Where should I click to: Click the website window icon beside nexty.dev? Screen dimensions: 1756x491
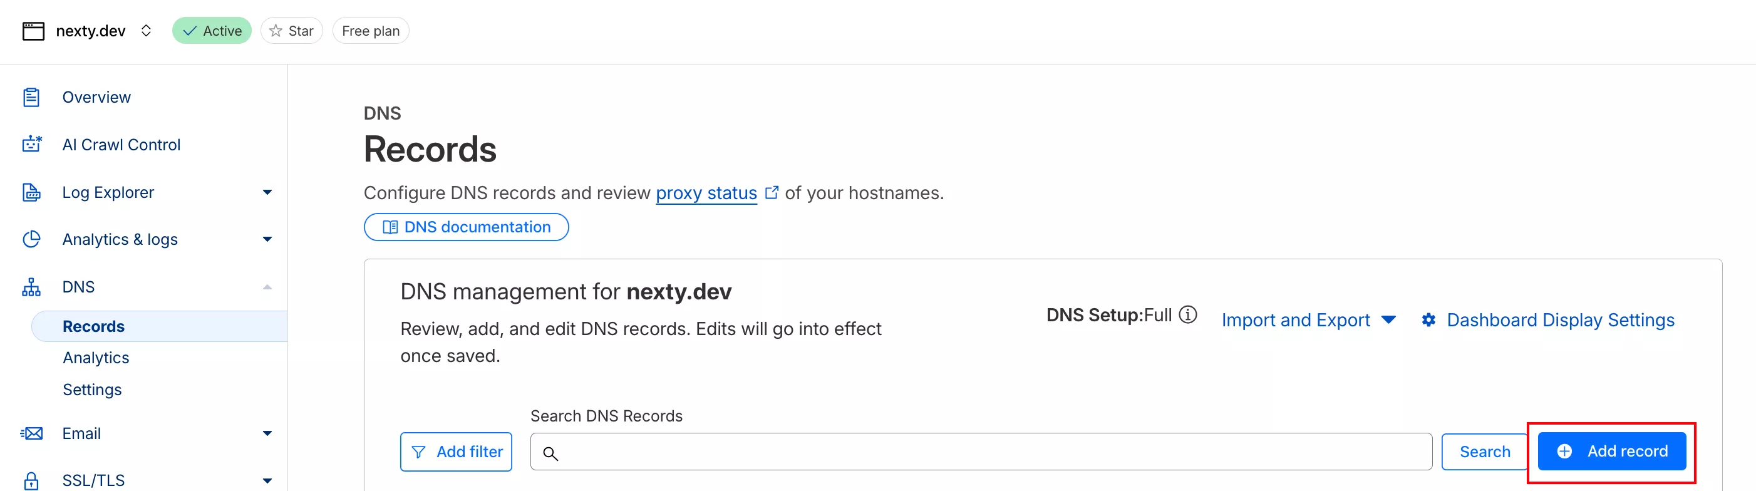33,31
